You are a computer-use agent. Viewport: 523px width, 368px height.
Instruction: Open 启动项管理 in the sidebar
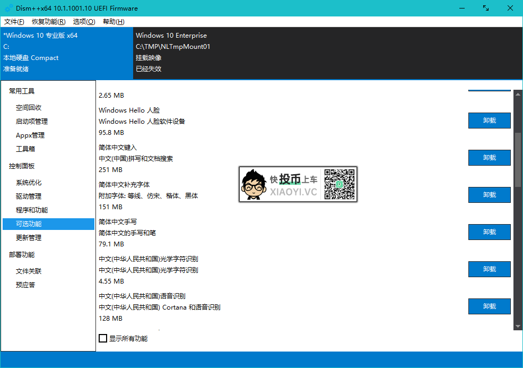(x=32, y=121)
